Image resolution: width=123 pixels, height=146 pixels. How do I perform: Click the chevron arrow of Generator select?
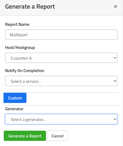(x=115, y=119)
